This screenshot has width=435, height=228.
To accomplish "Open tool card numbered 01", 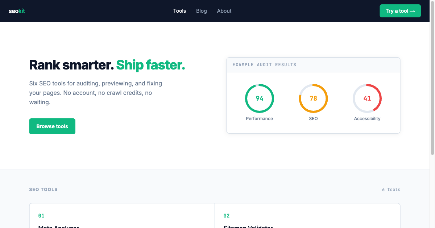I will tap(122, 216).
